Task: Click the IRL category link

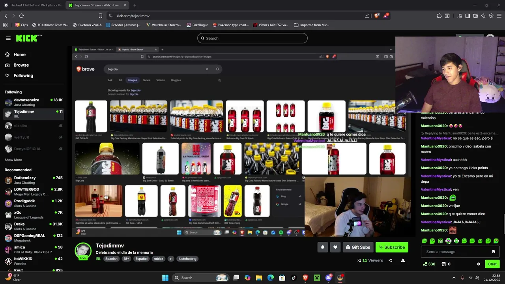Action: pos(98,259)
